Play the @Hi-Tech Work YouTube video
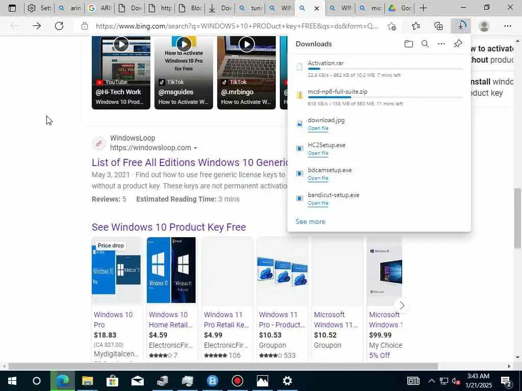This screenshot has height=391, width=522. click(x=121, y=44)
